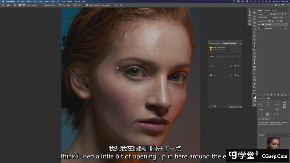Uncheck the Aligned checkbox
Viewport: 290px width, 163px height.
(87, 5)
